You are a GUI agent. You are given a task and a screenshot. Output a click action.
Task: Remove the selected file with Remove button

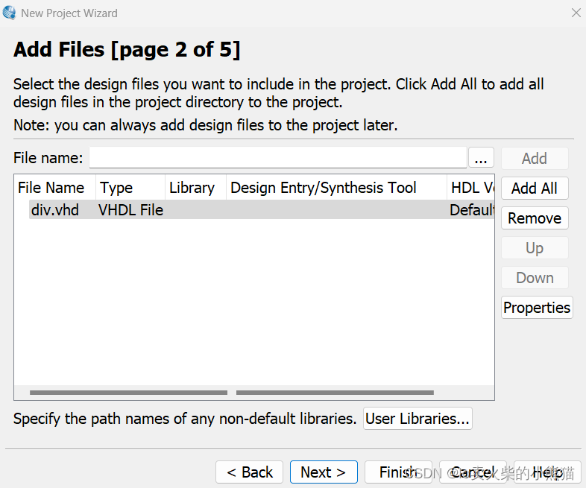[534, 218]
